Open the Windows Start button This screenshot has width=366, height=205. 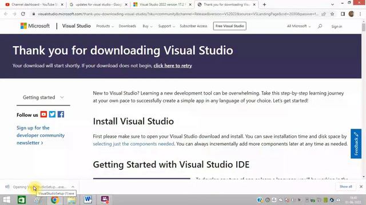(x=6, y=200)
